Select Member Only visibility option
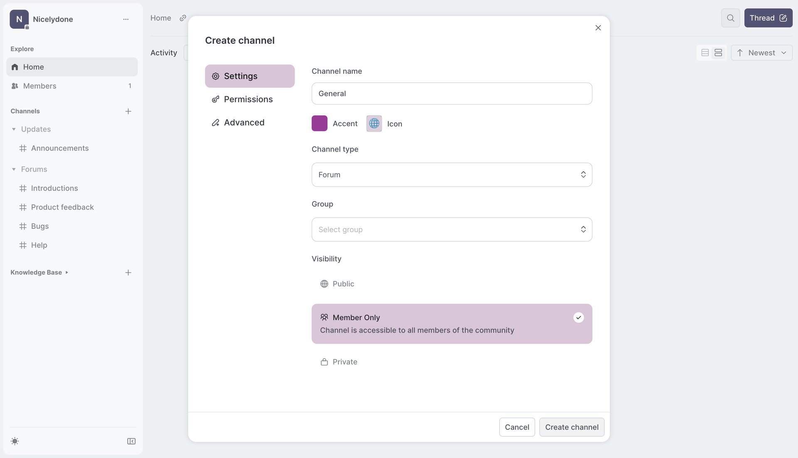This screenshot has height=458, width=798. (452, 324)
